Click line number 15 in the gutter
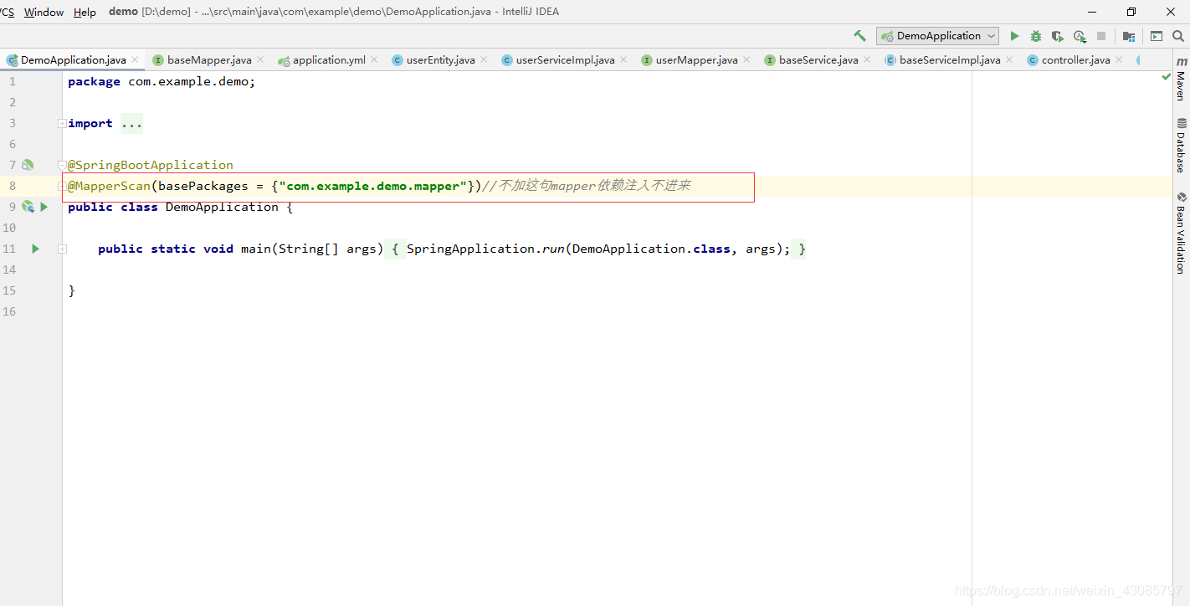 pyautogui.click(x=9, y=290)
